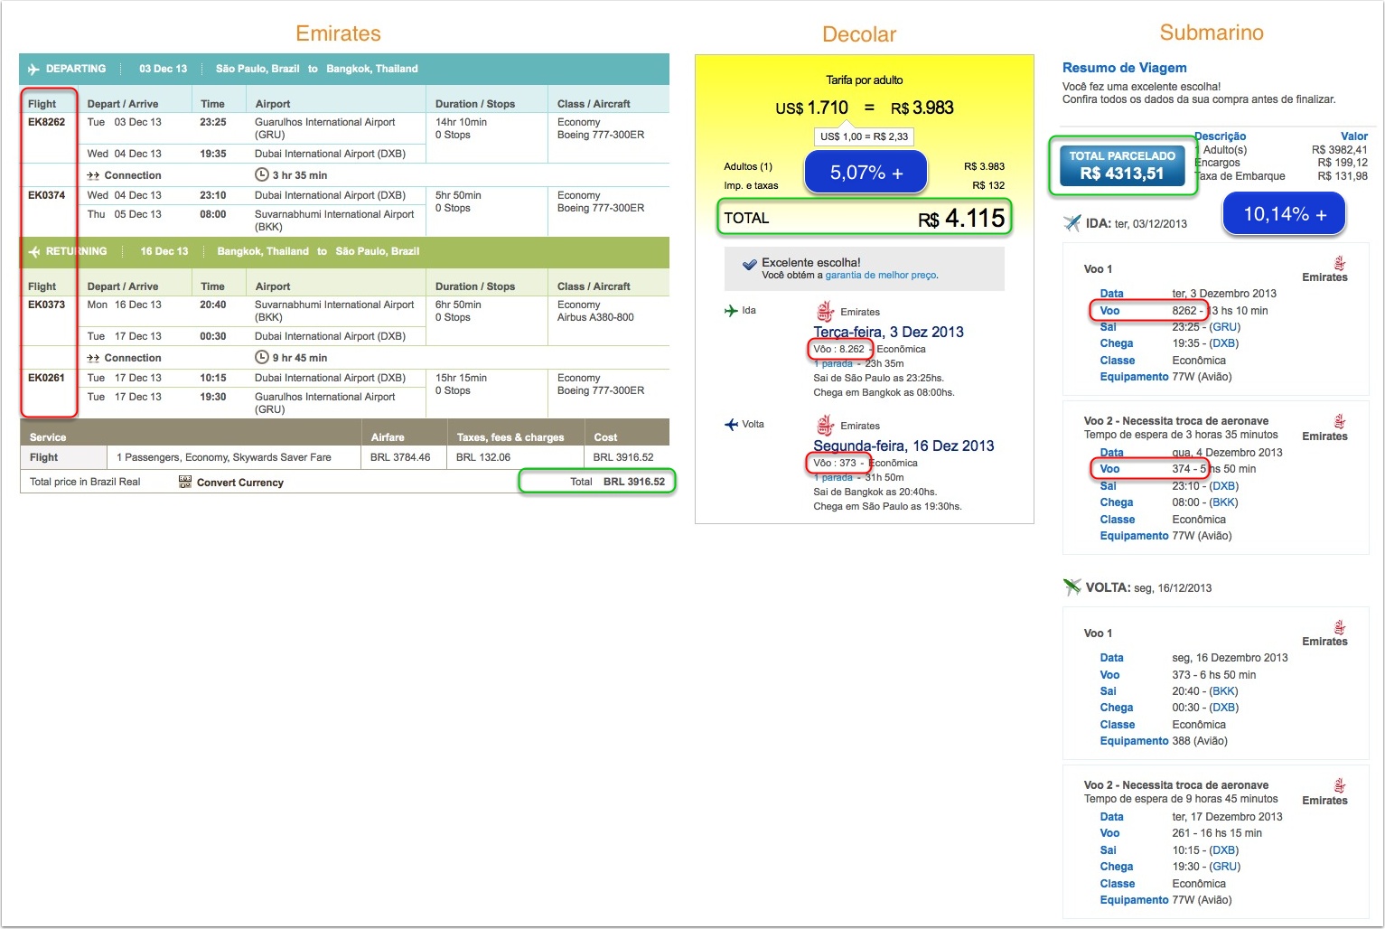Open the Convert Currency link
This screenshot has width=1385, height=929.
[240, 483]
